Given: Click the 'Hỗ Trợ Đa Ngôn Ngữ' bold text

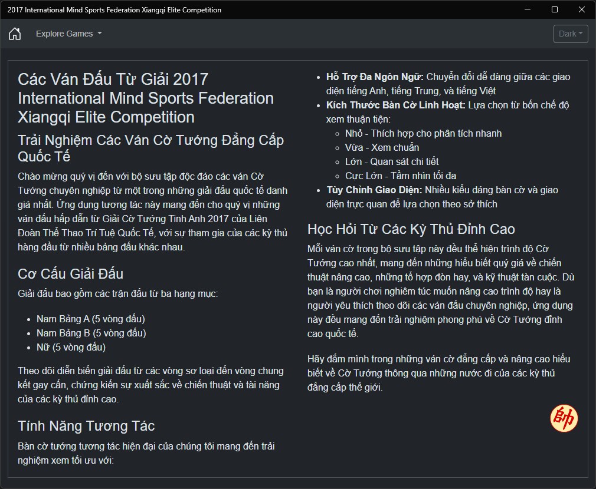Looking at the screenshot, I should 375,77.
